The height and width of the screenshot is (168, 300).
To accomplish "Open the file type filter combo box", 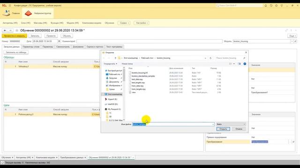I will coord(231,124).
